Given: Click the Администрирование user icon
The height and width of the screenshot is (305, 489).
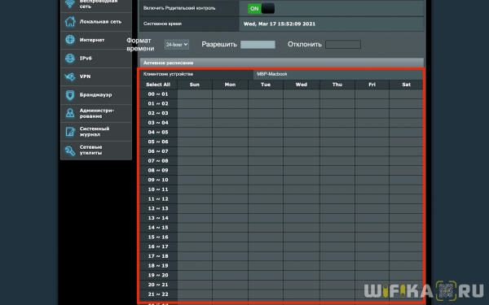Looking at the screenshot, I should (70, 113).
